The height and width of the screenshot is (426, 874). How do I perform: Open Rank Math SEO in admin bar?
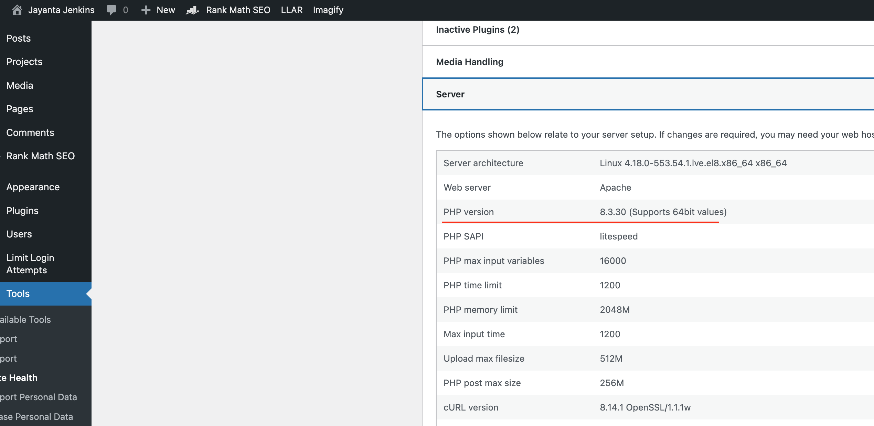click(238, 10)
